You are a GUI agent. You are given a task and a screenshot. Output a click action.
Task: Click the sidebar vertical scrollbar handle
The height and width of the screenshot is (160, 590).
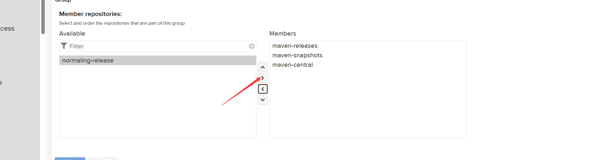[x=43, y=17]
